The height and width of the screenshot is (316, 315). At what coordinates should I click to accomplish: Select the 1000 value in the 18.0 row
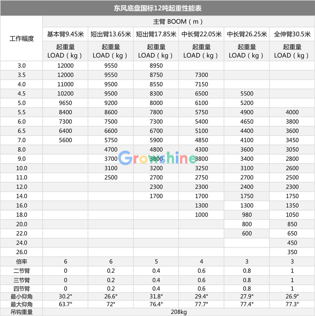pyautogui.click(x=202, y=215)
